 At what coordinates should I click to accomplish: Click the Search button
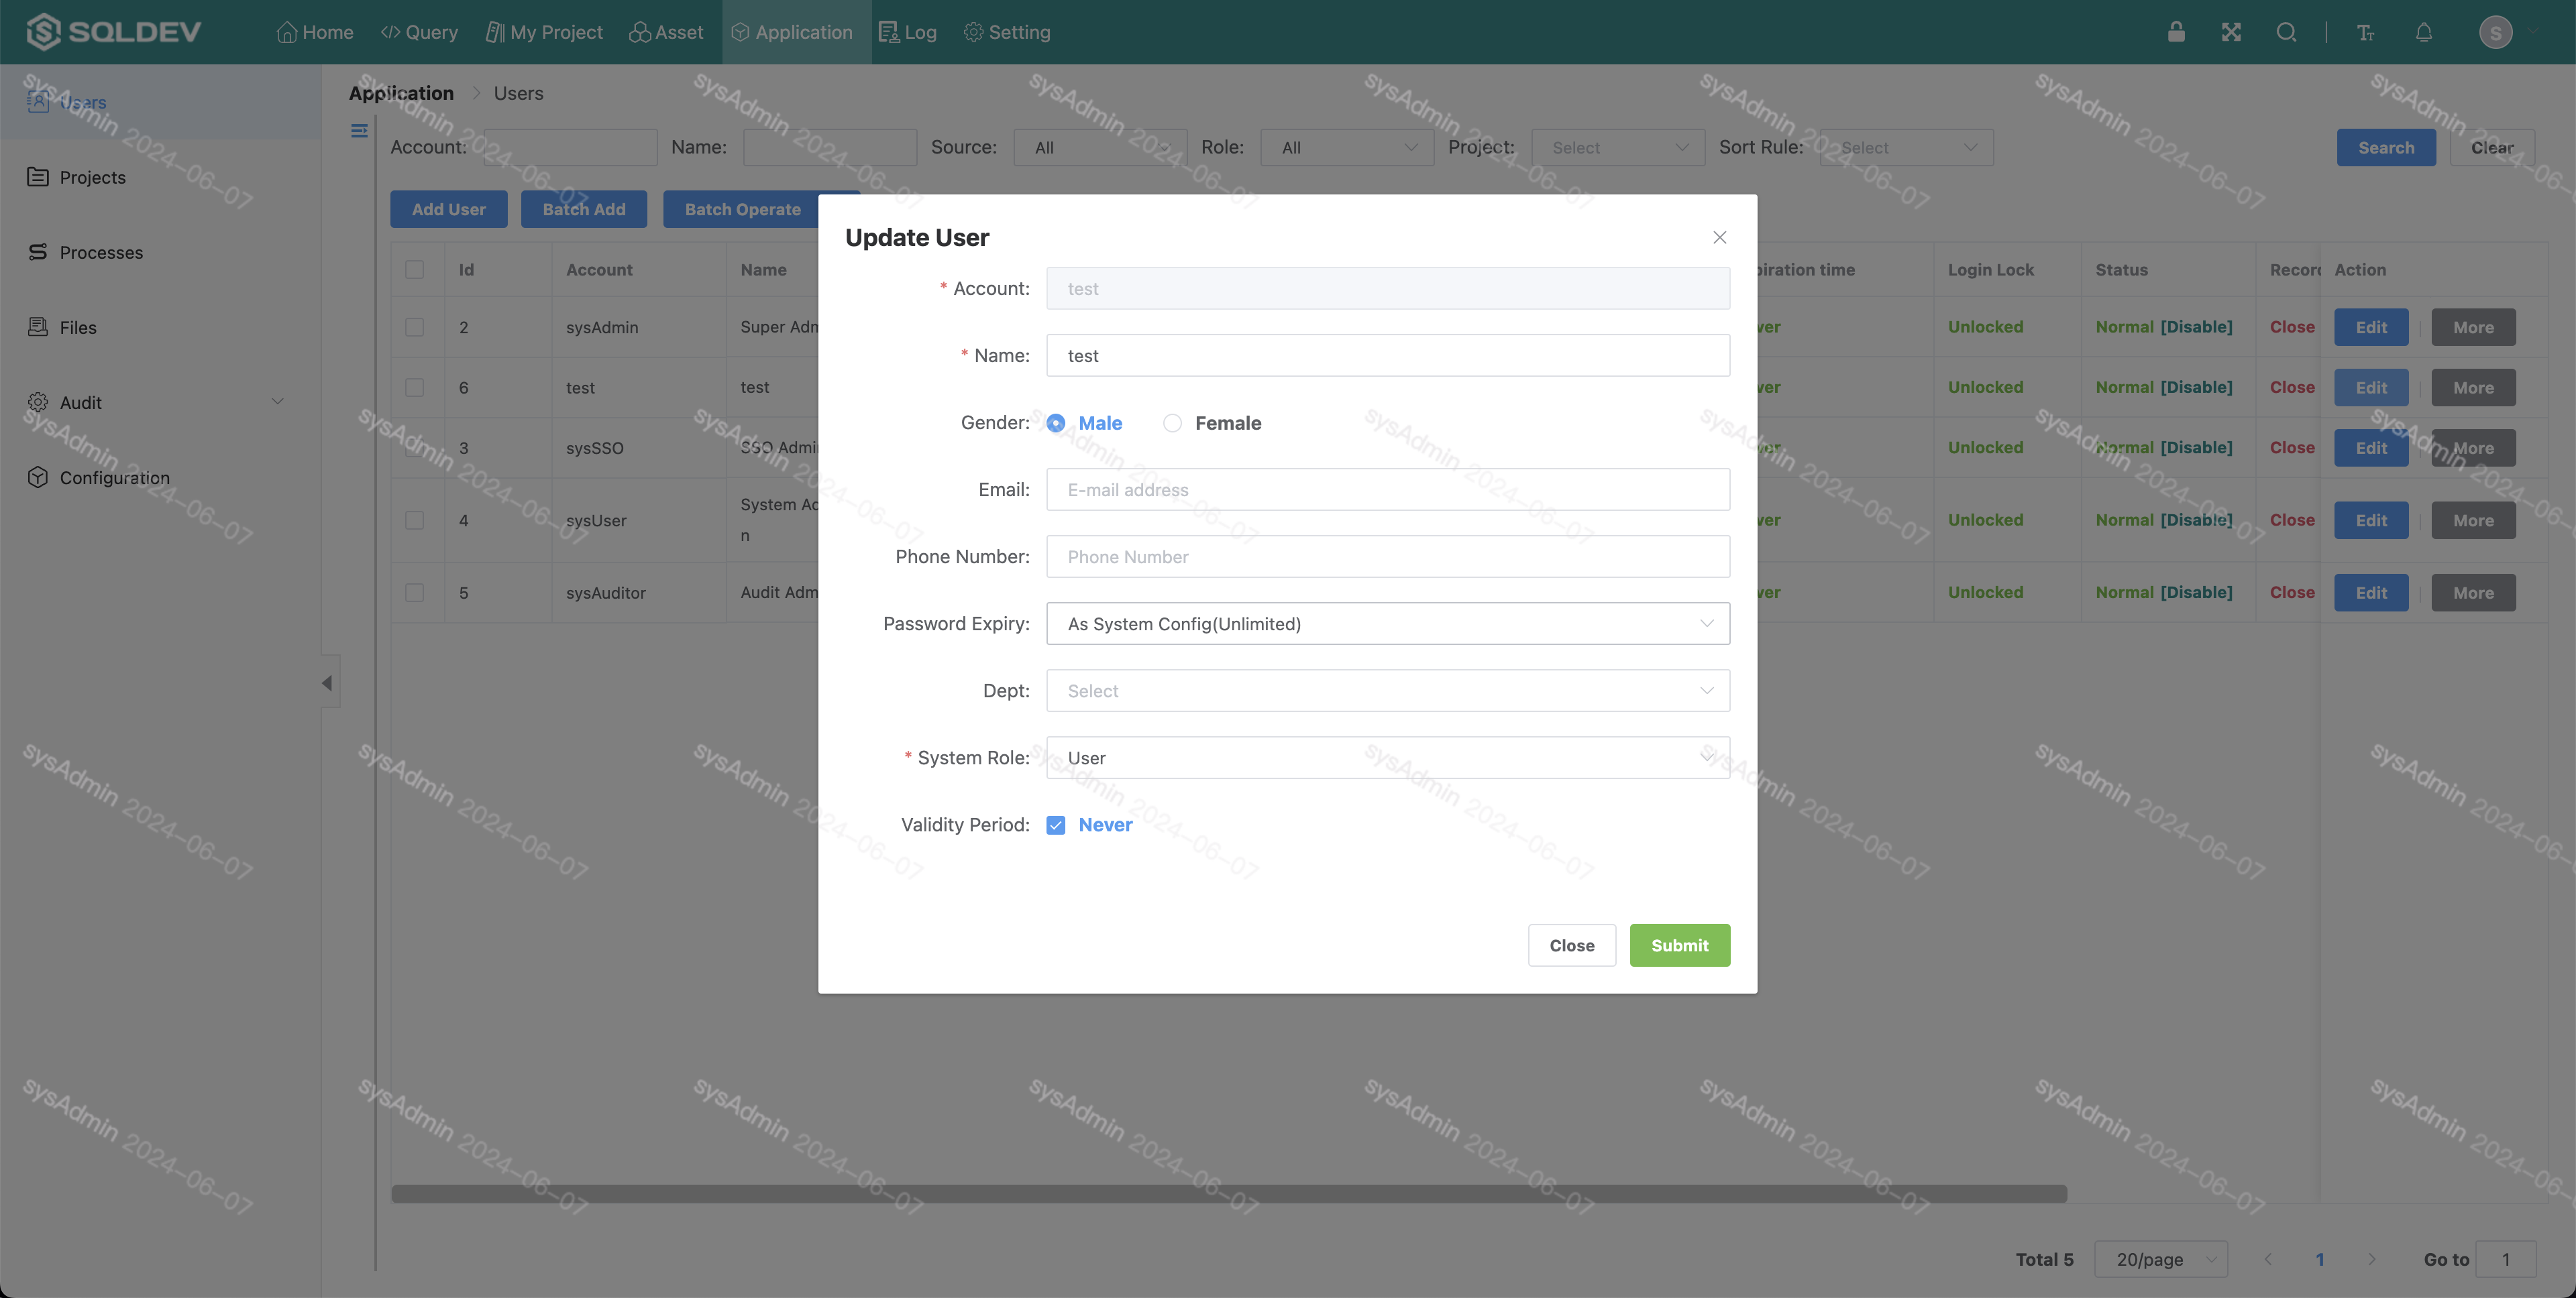[2386, 147]
